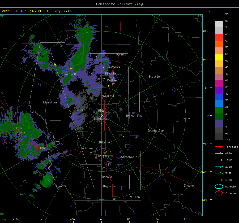
Task: Click the Calgary city label
Action: click(104, 156)
